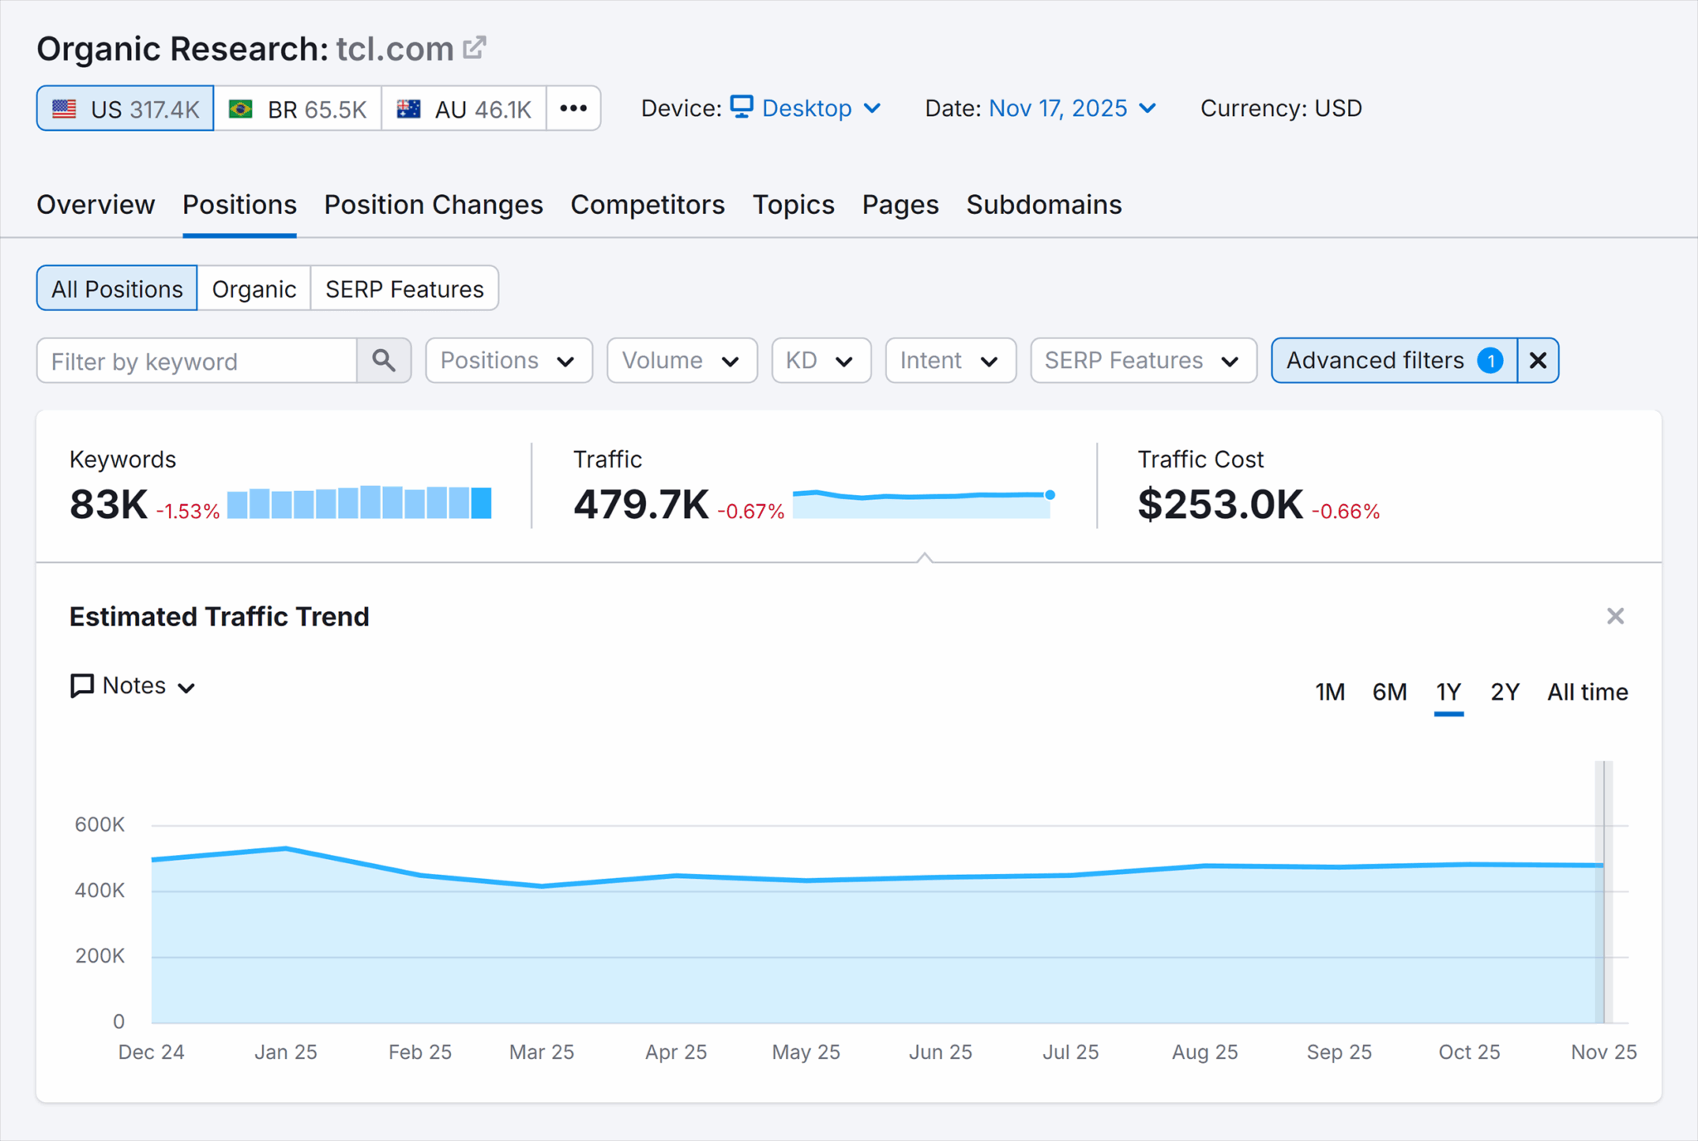The image size is (1698, 1141).
Task: Set chart range to 1Y
Action: point(1448,692)
